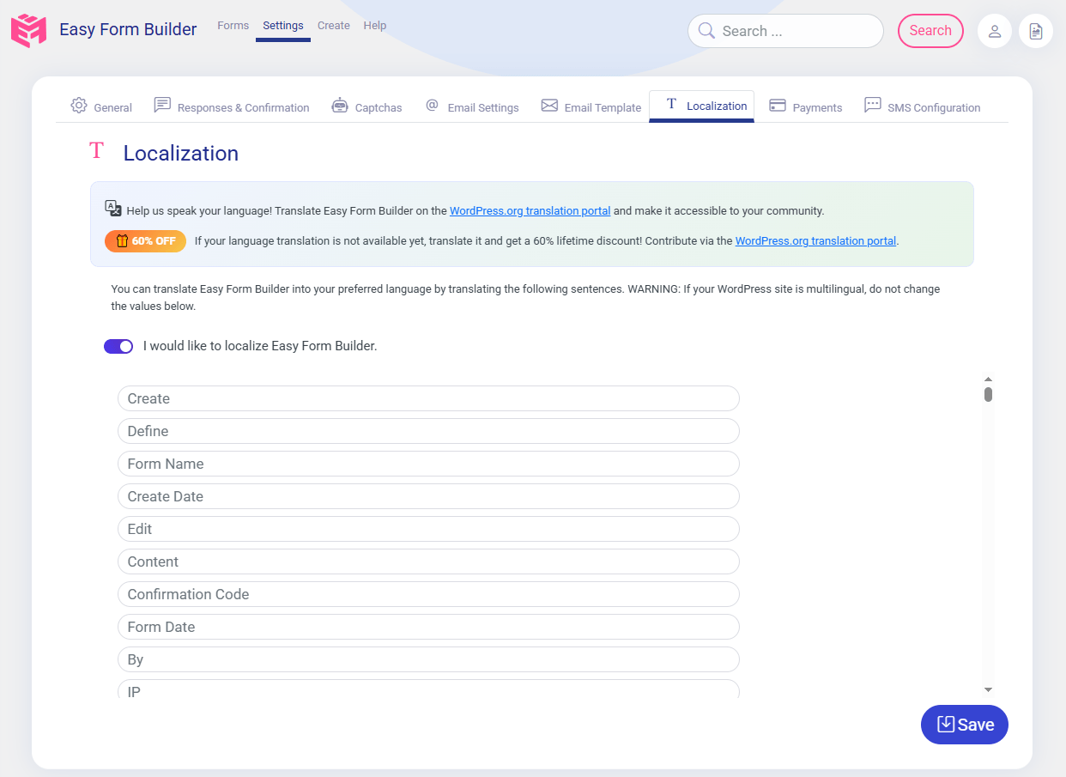1066x777 pixels.
Task: Click the magnifier icon in the search bar
Action: [x=706, y=30]
